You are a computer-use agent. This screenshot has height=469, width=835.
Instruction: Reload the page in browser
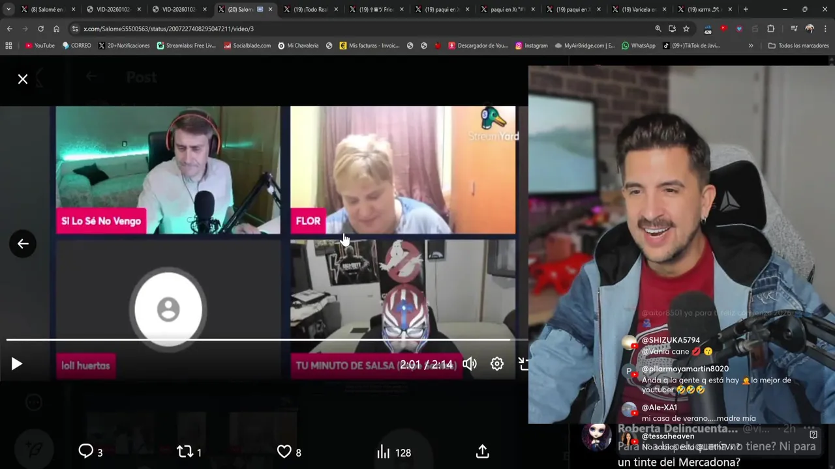[x=40, y=29]
